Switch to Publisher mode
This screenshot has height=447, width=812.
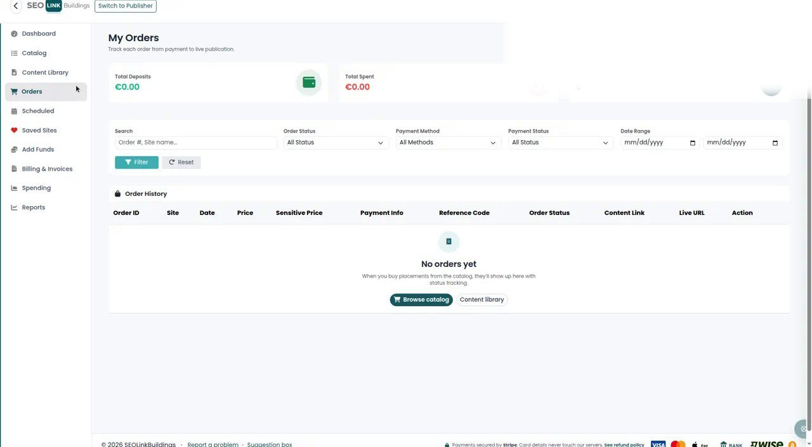[126, 6]
